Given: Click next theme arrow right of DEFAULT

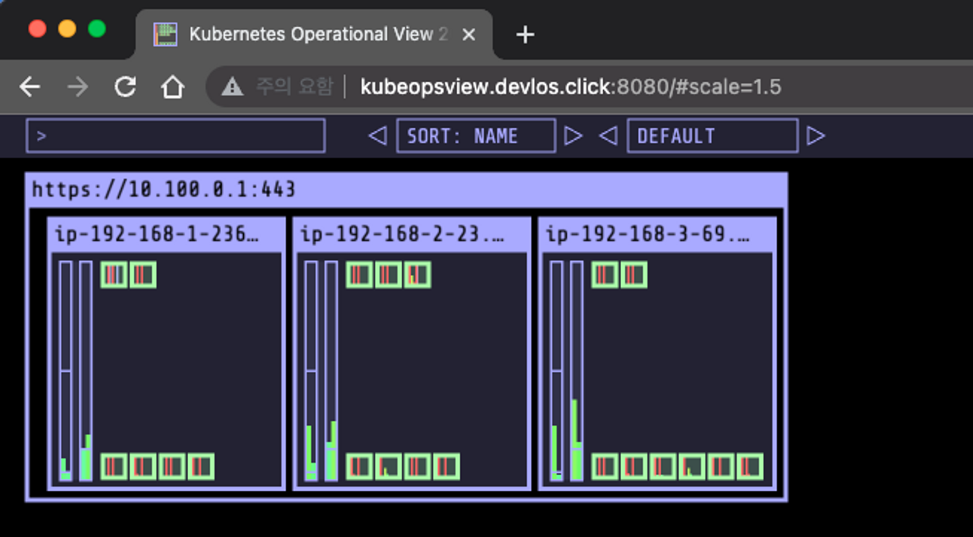Looking at the screenshot, I should 815,136.
